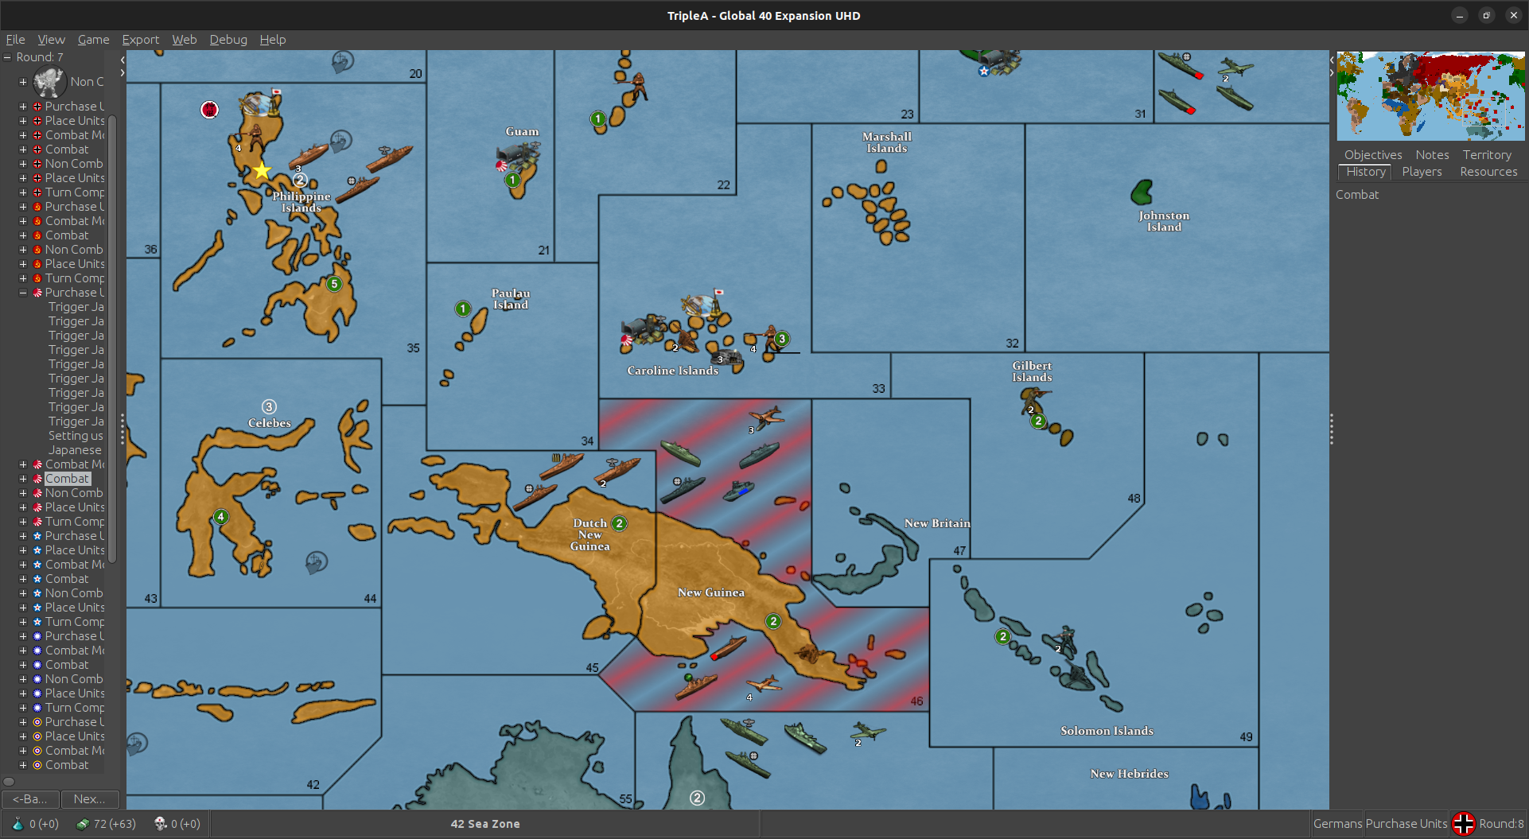This screenshot has width=1529, height=839.
Task: Expand the highlighted Japanese Combat node
Action: click(x=23, y=479)
